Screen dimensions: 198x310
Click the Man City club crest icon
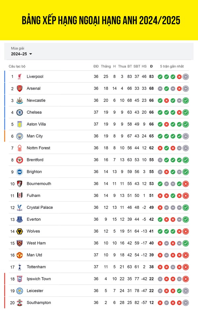point(19,136)
